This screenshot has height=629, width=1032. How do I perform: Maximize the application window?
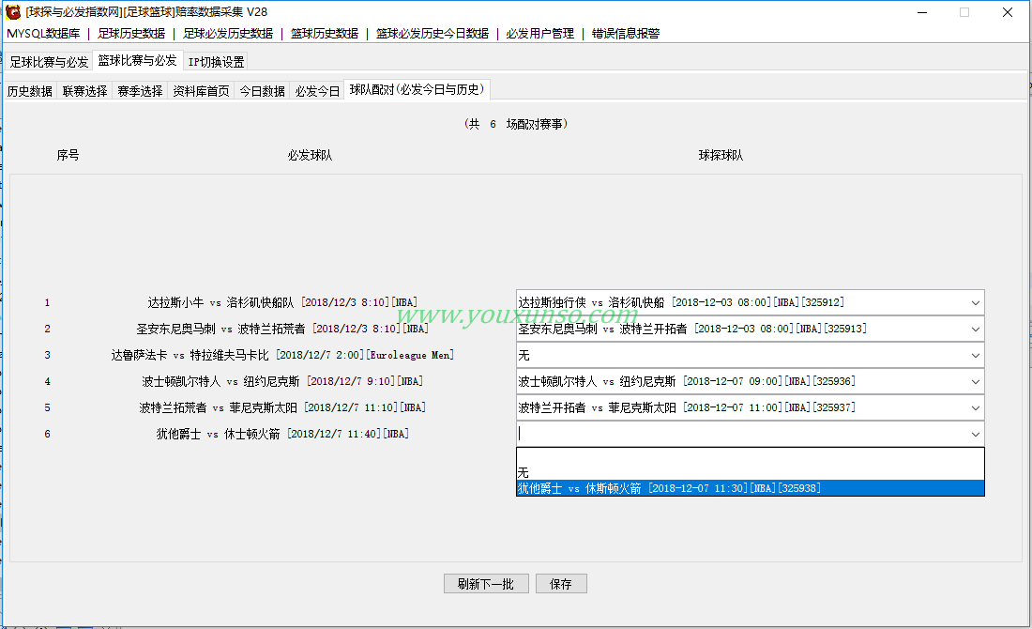coord(964,12)
